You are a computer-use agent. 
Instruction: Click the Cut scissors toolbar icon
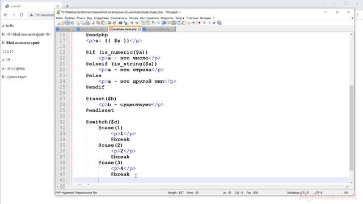(x=93, y=23)
